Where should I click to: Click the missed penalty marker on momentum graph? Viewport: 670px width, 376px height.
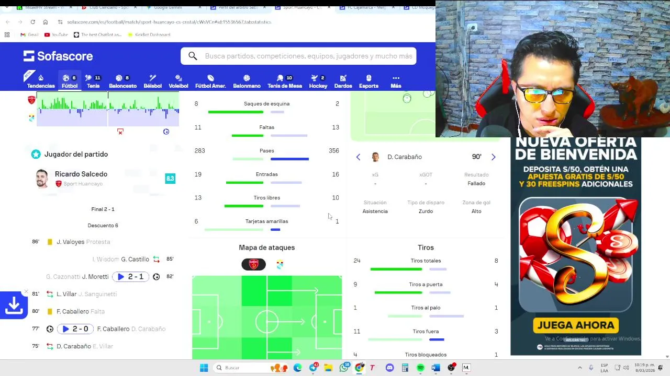(120, 132)
